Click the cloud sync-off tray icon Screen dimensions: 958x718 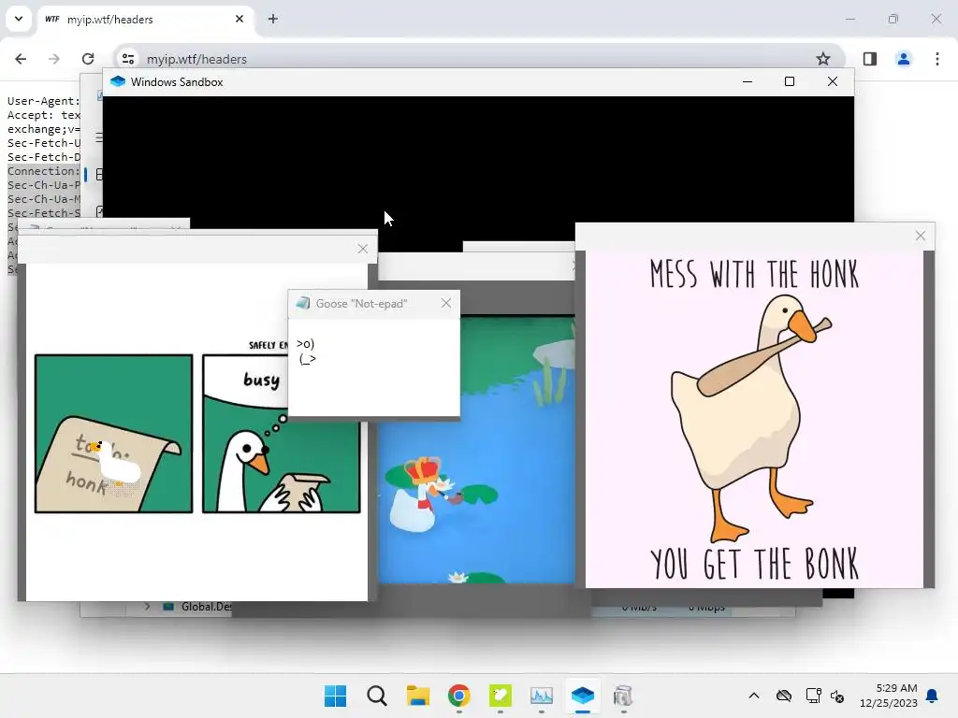[784, 696]
